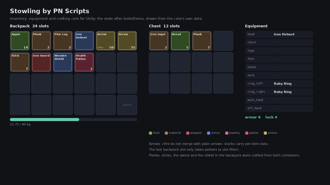Click the armor 6 stat text
This screenshot has width=330, height=185.
[253, 117]
